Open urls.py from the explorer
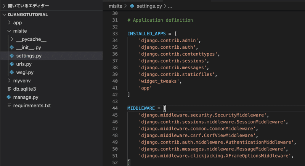Image resolution: width=305 pixels, height=166 pixels. 24,64
